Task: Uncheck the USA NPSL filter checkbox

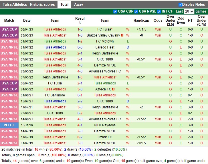Action: click(136, 11)
